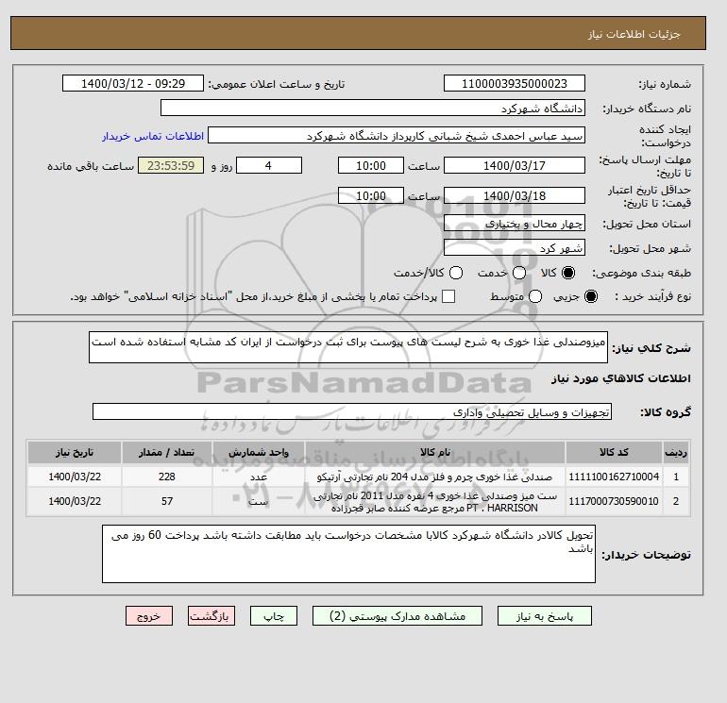This screenshot has height=703, width=727.
Task: Click the price validity time 10:00 field
Action: (371, 195)
